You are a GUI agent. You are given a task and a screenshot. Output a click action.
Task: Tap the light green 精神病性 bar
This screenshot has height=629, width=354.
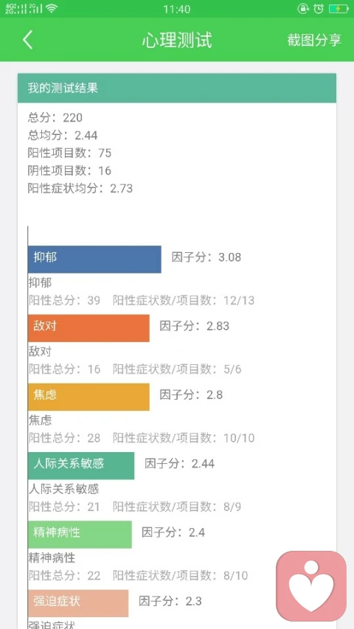(80, 535)
